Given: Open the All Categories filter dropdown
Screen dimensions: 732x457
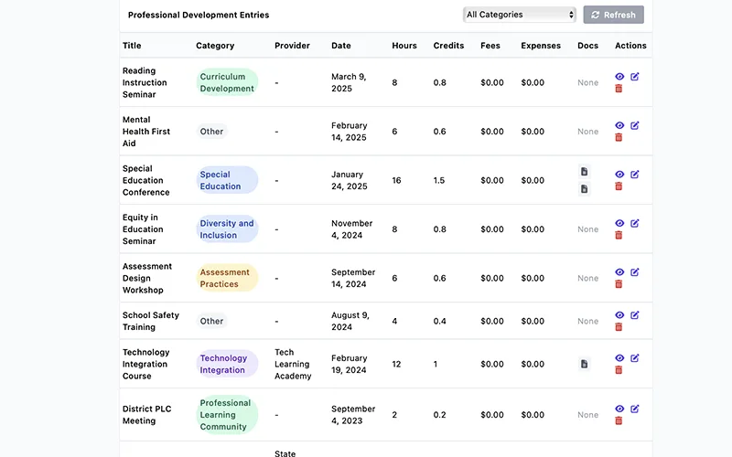Looking at the screenshot, I should pos(520,15).
